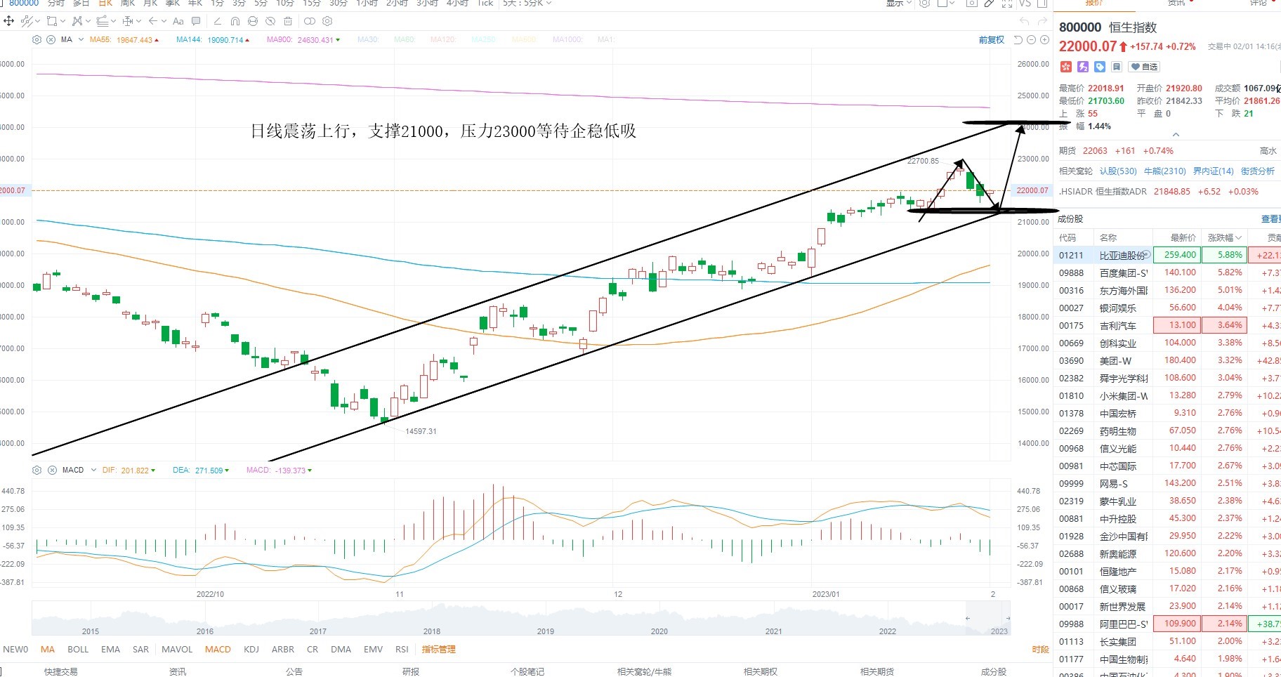Toggle the MA120 moving average line

pos(442,40)
